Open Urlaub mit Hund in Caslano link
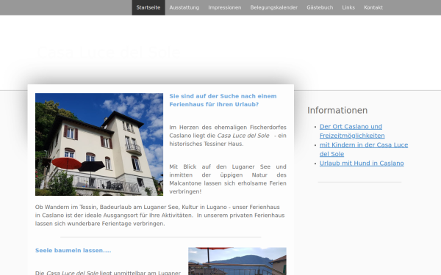Viewport: 441px width, 275px height. click(362, 163)
